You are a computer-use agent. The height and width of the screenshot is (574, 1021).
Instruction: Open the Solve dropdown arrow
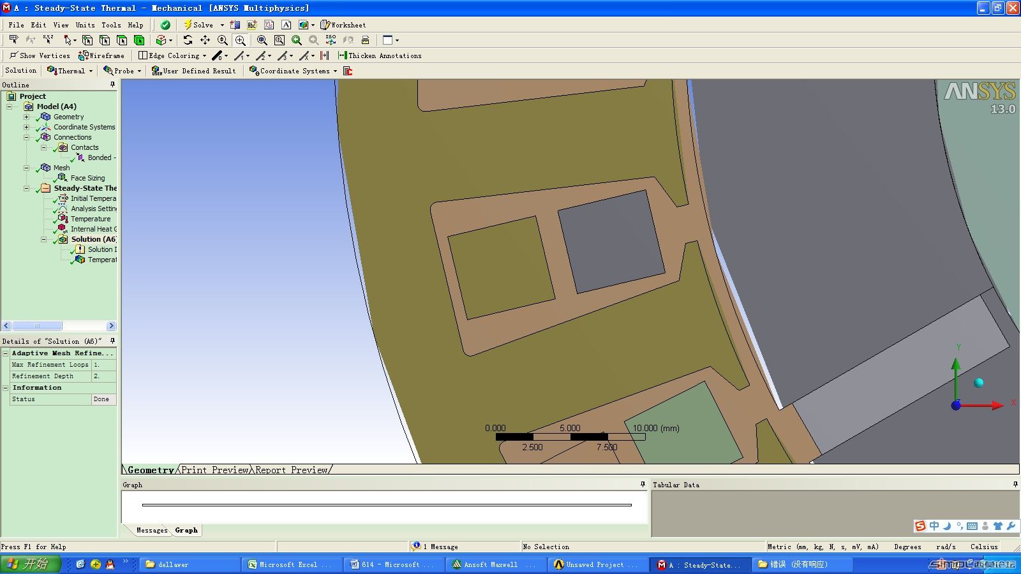222,25
